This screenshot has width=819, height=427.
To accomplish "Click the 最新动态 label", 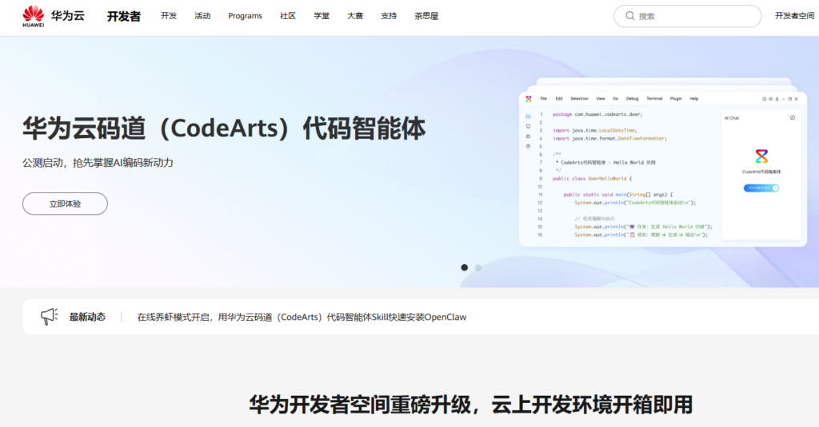I will (87, 317).
